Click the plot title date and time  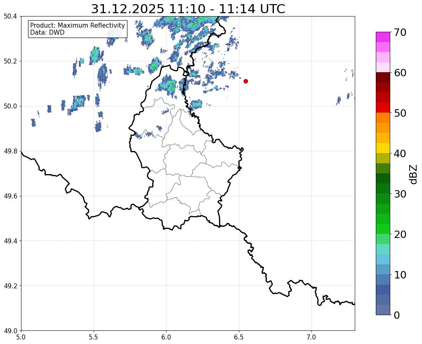point(188,9)
